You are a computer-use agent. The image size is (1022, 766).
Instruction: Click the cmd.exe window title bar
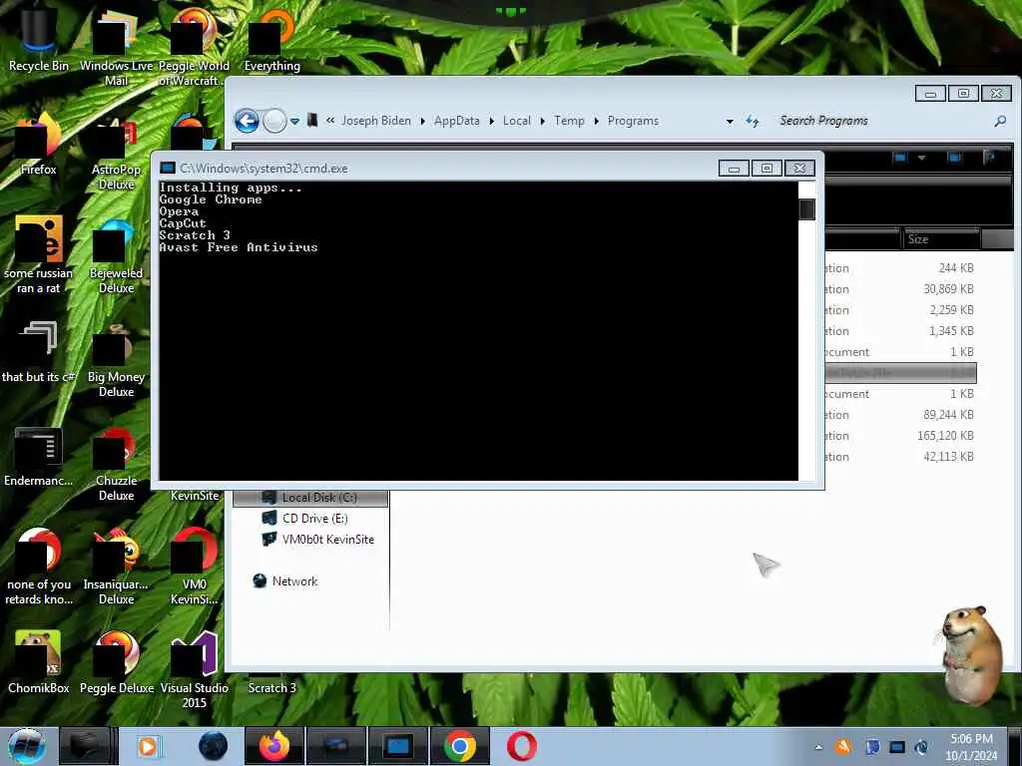437,168
